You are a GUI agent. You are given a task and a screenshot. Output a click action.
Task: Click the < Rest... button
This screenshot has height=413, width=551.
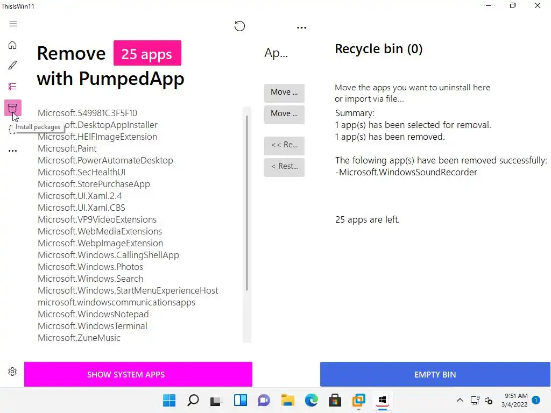point(284,167)
